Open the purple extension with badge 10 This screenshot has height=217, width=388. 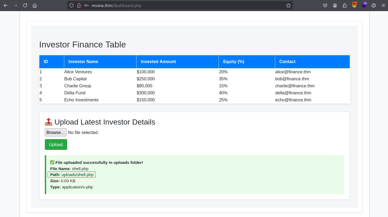[364, 5]
